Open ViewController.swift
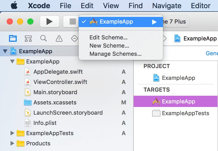The image size is (218, 151). pos(60,82)
